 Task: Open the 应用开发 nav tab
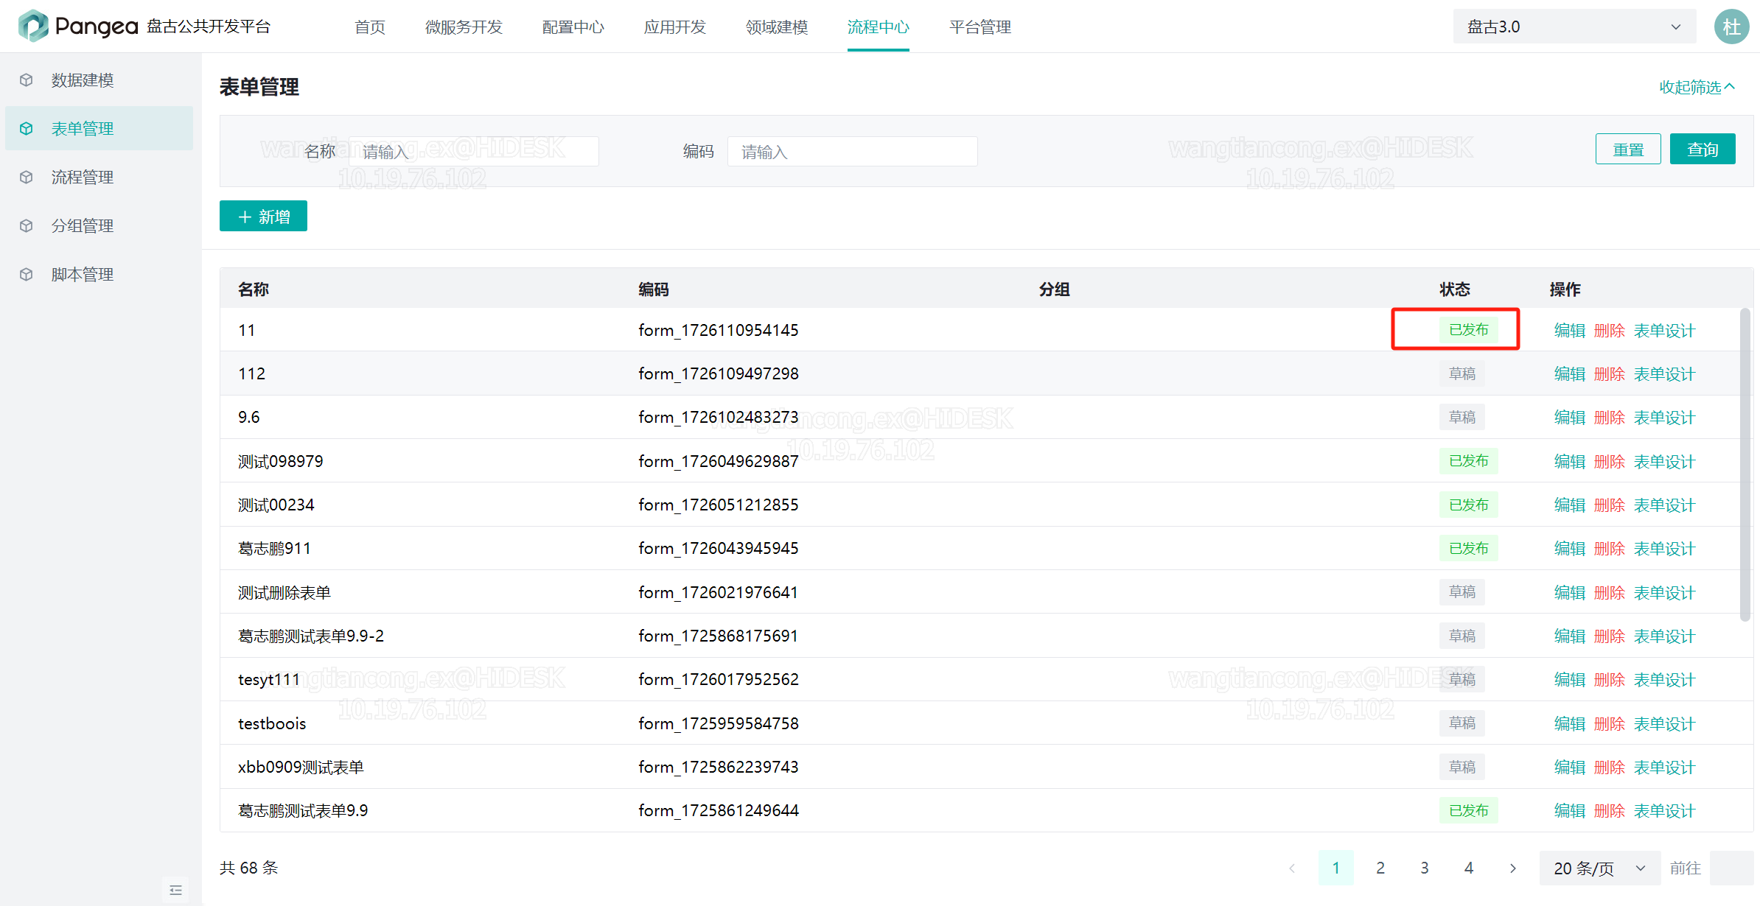point(674,27)
